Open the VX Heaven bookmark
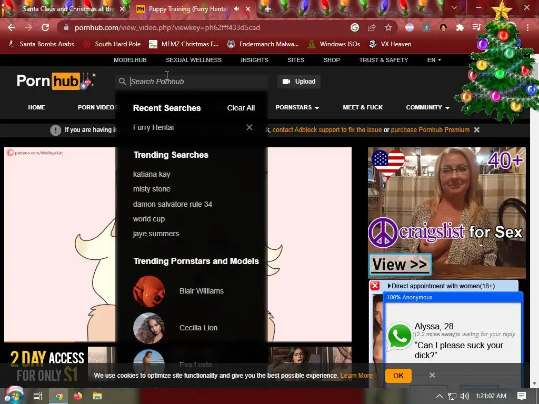The width and height of the screenshot is (539, 404). 390,44
